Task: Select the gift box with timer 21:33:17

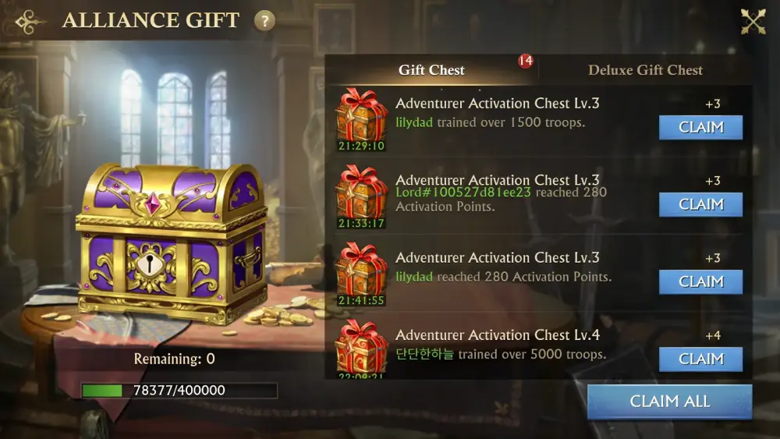Action: 361,196
